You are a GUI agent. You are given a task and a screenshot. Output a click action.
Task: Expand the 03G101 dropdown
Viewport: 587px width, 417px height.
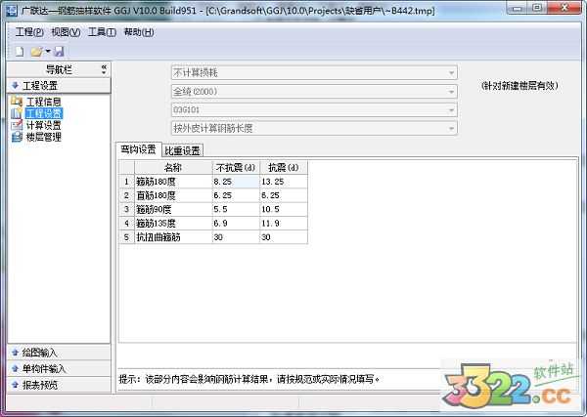[451, 109]
